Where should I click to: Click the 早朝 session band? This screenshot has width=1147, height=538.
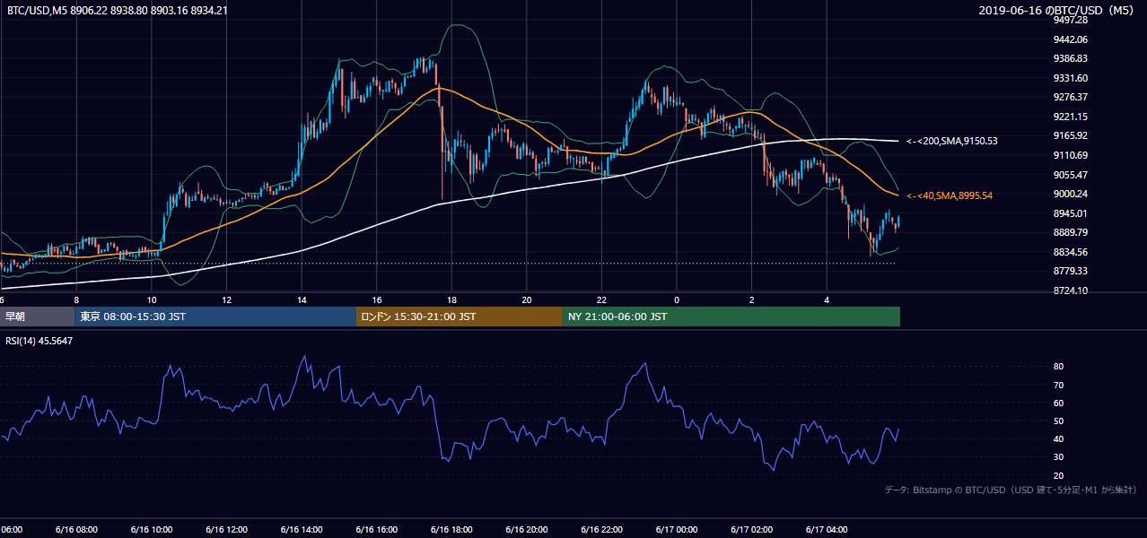[37, 317]
